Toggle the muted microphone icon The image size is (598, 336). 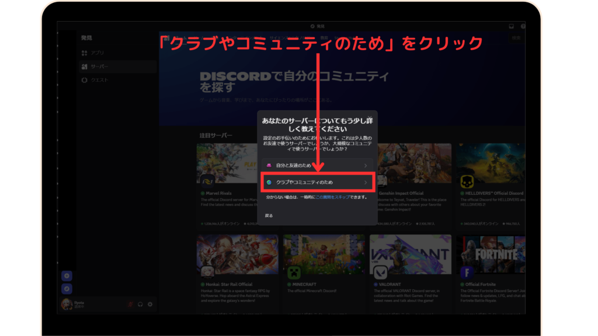point(131,304)
